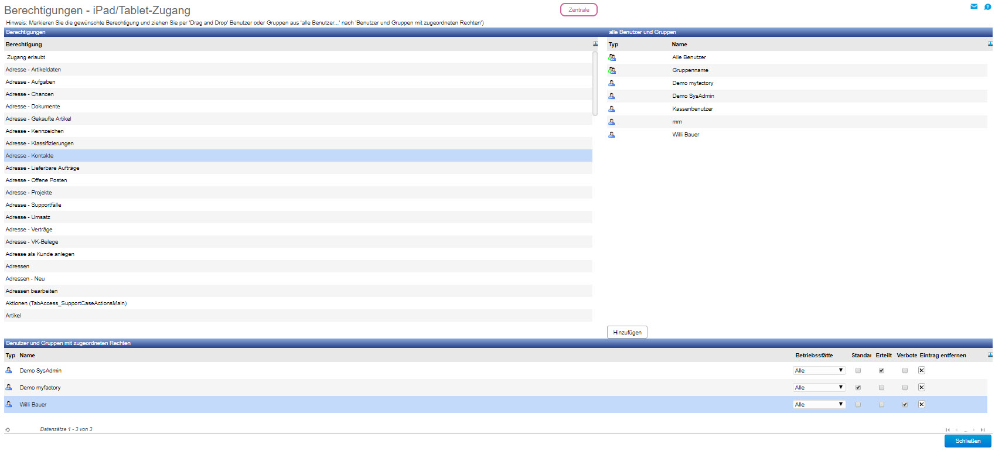Remove the Demo SysAdmin entry with X
This screenshot has width=1002, height=451.
coord(921,370)
